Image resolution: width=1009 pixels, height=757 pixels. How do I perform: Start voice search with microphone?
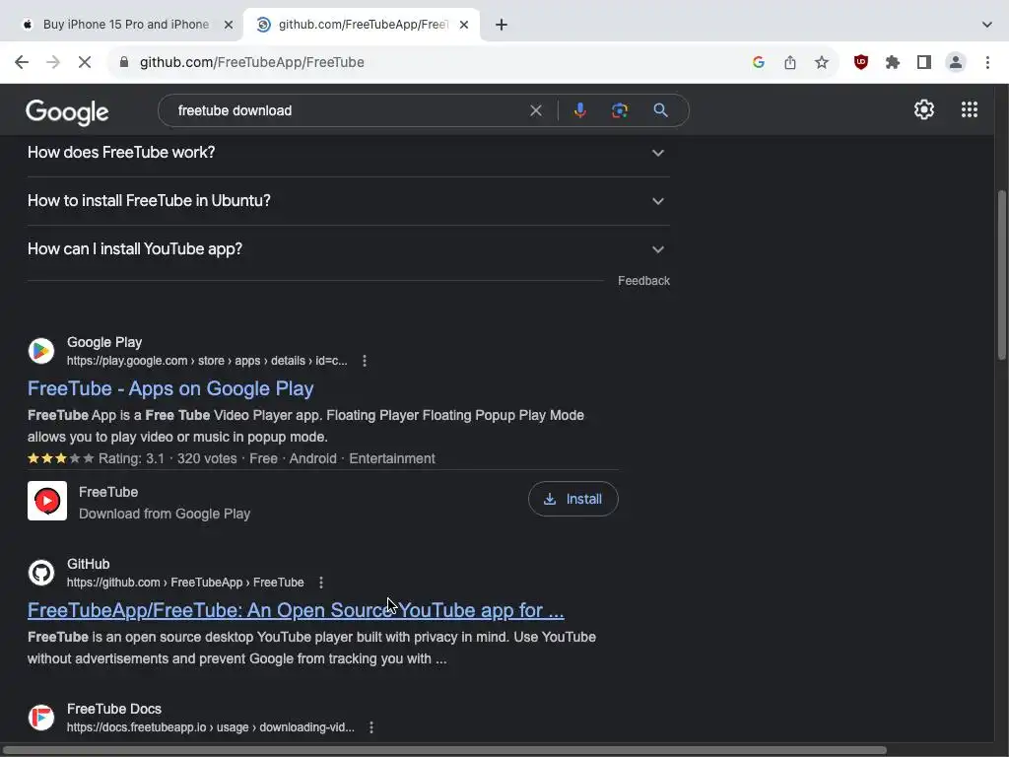[579, 110]
